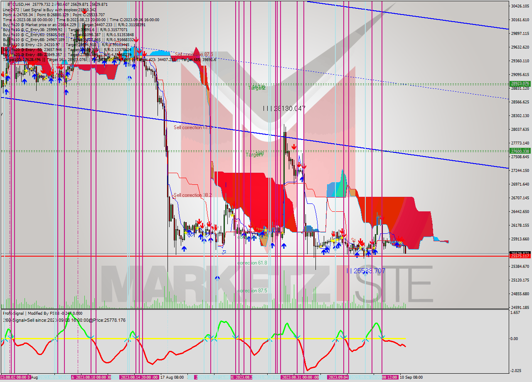Click 24855.680 on the price axis
This screenshot has height=382, width=532.
520,294
